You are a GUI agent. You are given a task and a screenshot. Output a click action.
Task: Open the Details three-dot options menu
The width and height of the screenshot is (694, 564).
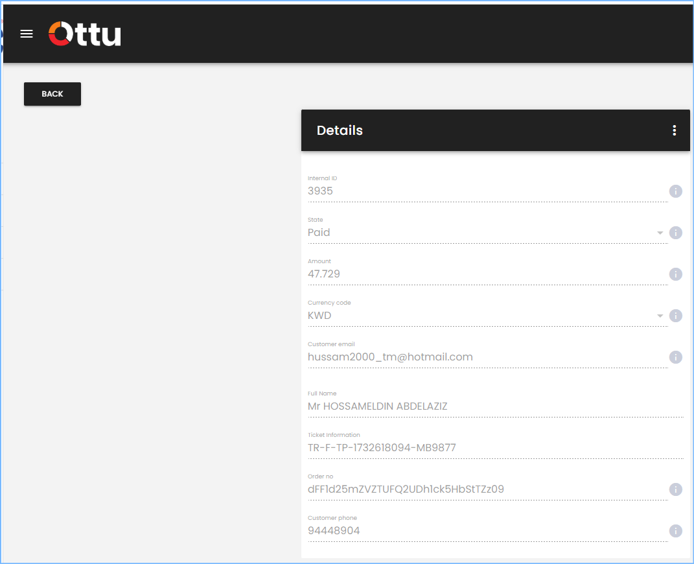click(x=674, y=130)
